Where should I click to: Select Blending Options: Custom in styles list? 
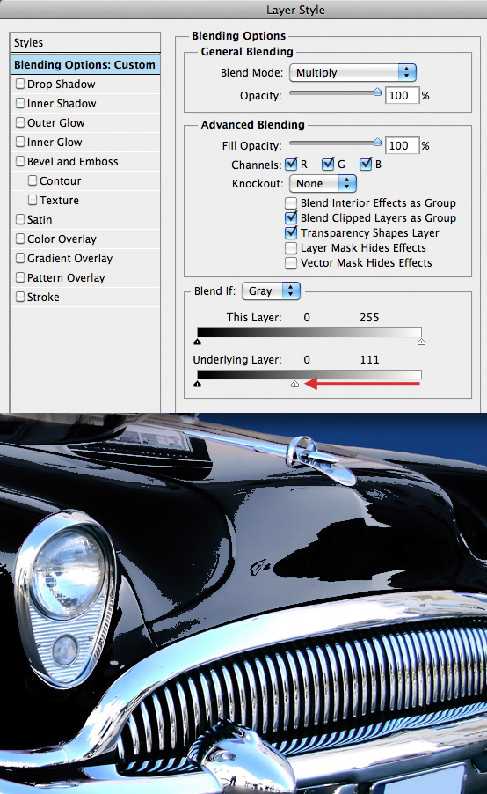point(85,65)
